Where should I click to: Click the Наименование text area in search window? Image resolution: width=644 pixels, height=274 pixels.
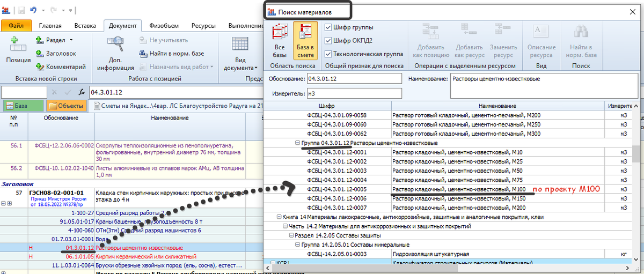544,86
